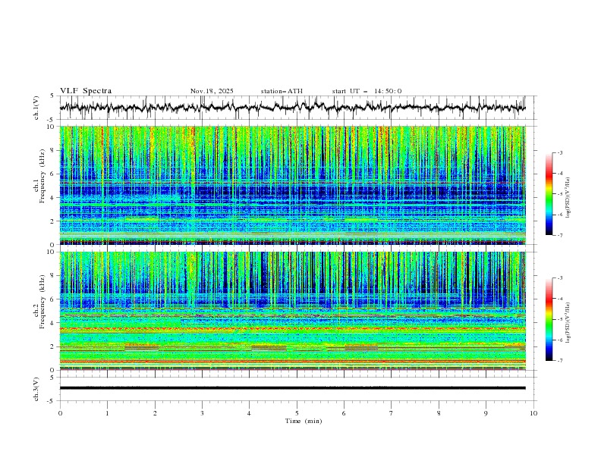Click the ch.1 voltage waveform plot
This screenshot has height=464, width=601.
pos(292,108)
